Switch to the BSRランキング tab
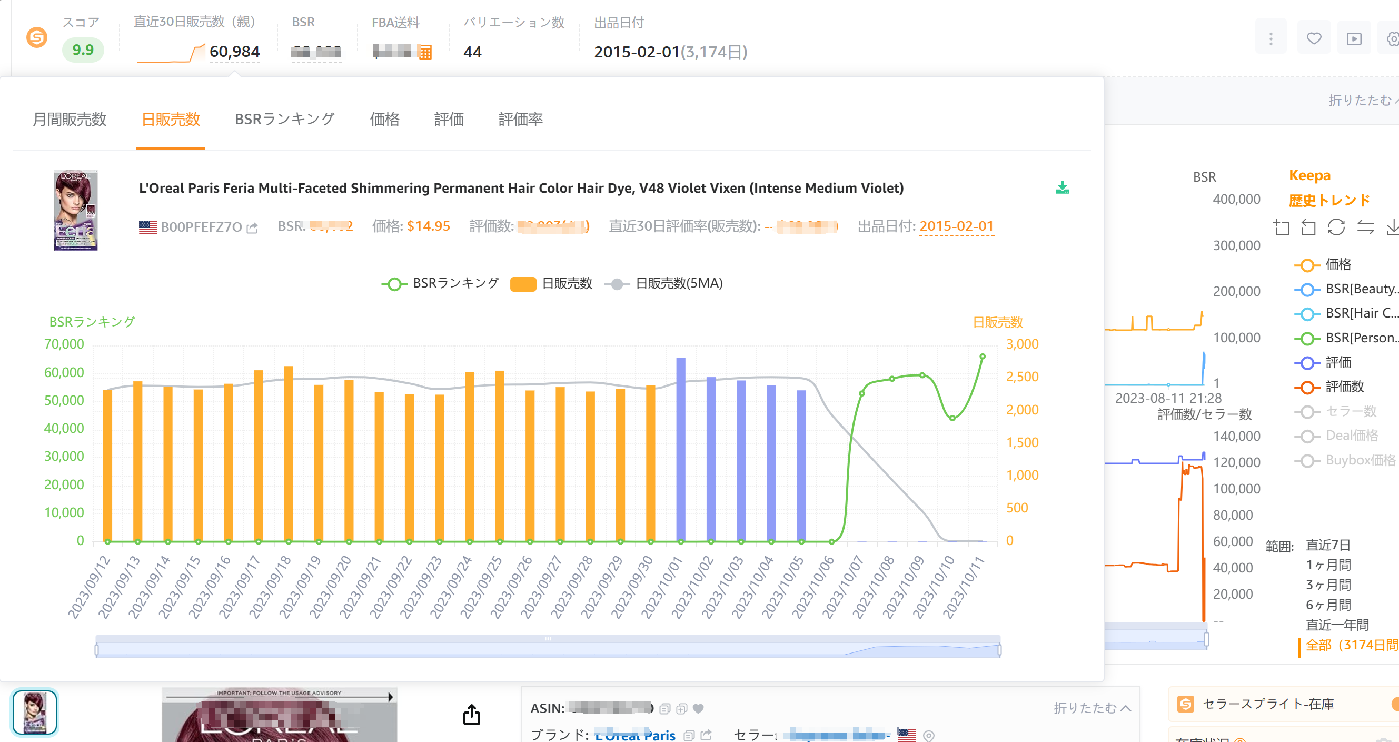The width and height of the screenshot is (1399, 742). [284, 120]
